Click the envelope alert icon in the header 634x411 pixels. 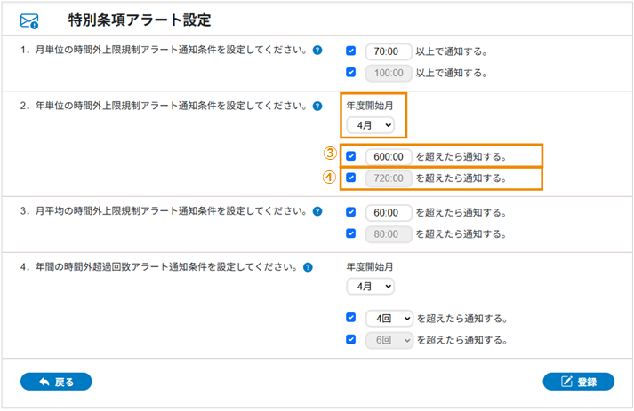pos(29,20)
